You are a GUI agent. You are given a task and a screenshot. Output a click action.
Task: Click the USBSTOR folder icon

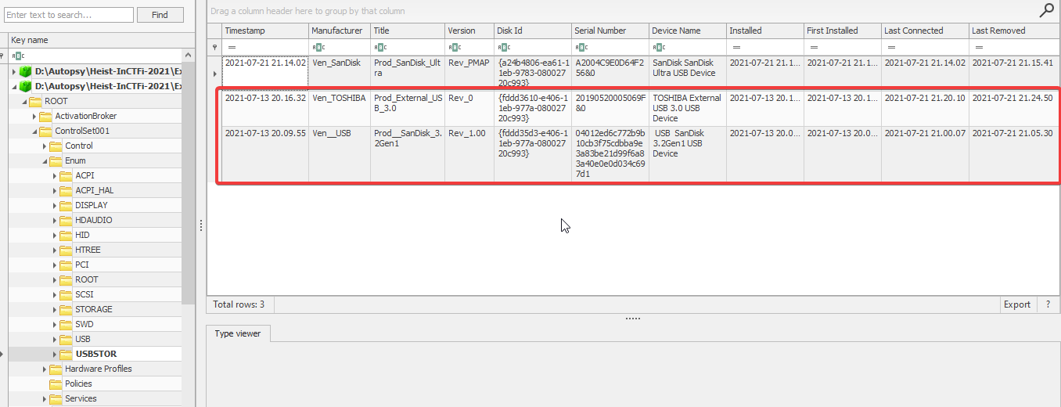(66, 354)
